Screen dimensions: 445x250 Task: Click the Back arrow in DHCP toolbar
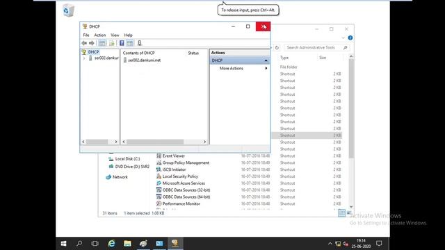tap(84, 43)
